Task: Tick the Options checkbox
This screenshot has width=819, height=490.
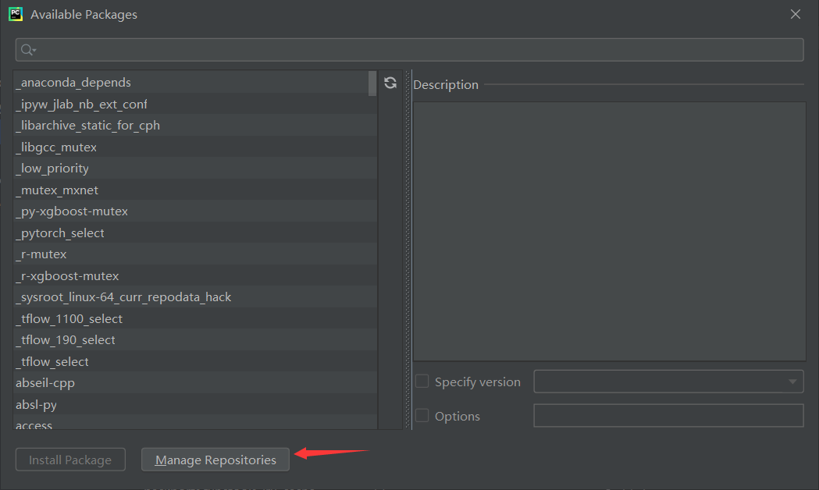Action: 422,416
